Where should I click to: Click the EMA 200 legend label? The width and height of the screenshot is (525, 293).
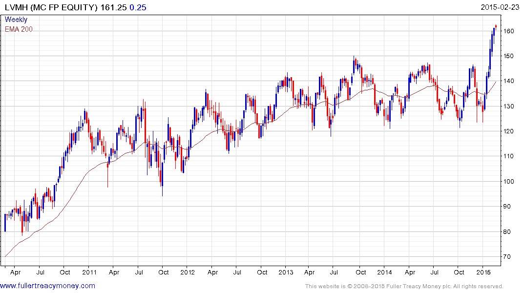click(19, 29)
